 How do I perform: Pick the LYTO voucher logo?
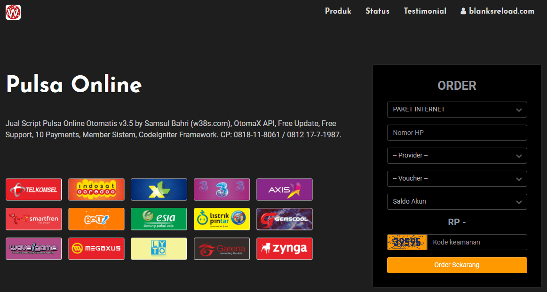pyautogui.click(x=159, y=249)
